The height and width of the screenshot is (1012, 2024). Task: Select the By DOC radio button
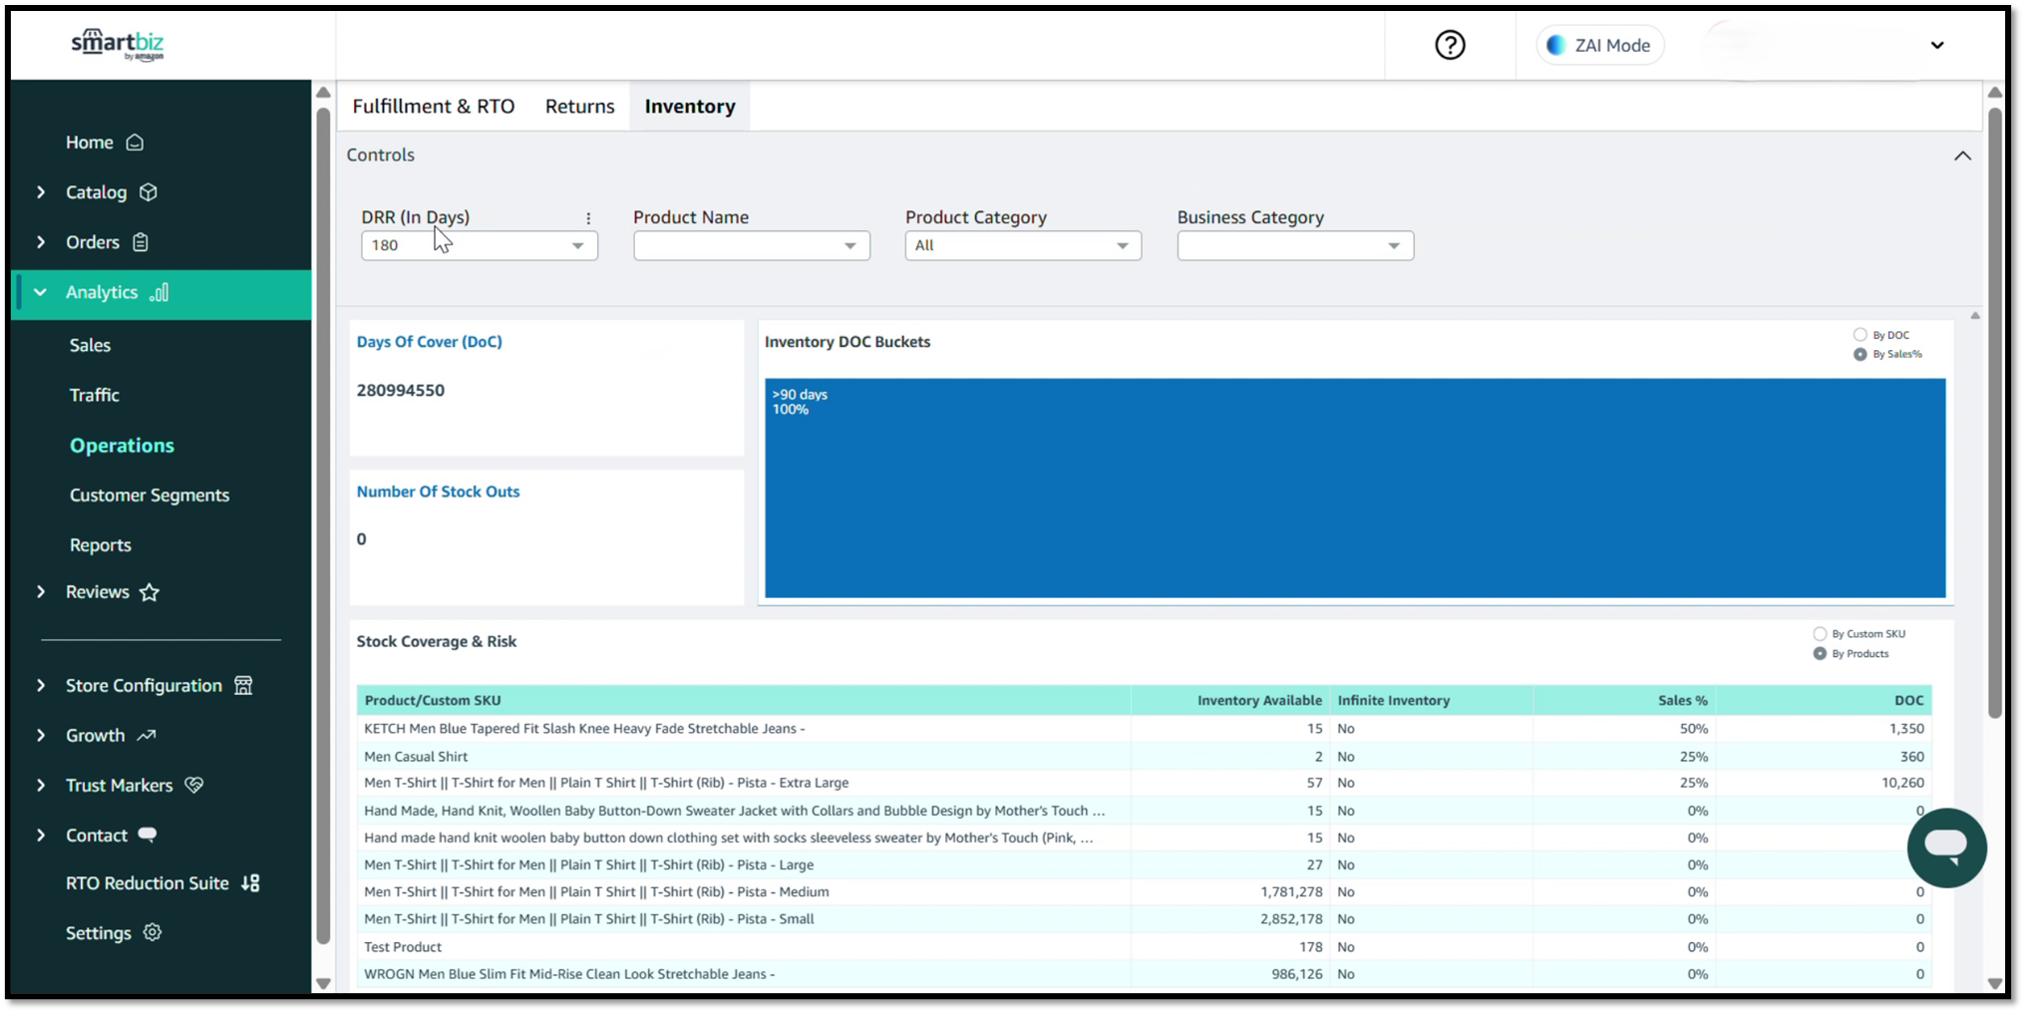1859,335
